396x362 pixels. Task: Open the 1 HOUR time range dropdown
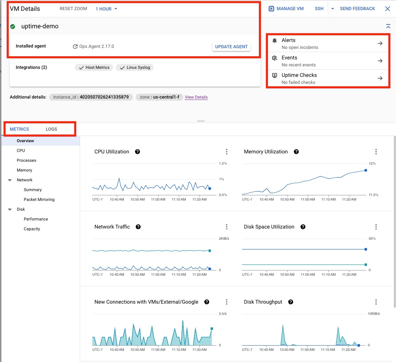point(106,9)
